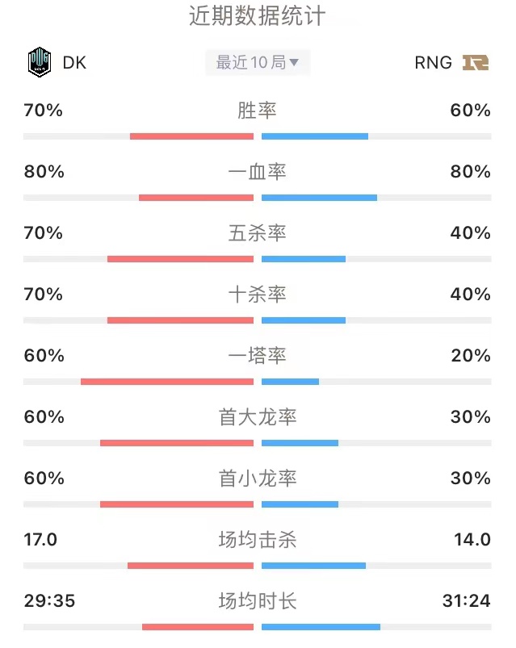Image resolution: width=516 pixels, height=648 pixels.
Task: Click DK's red 十杀率 bar
Action: pyautogui.click(x=180, y=320)
